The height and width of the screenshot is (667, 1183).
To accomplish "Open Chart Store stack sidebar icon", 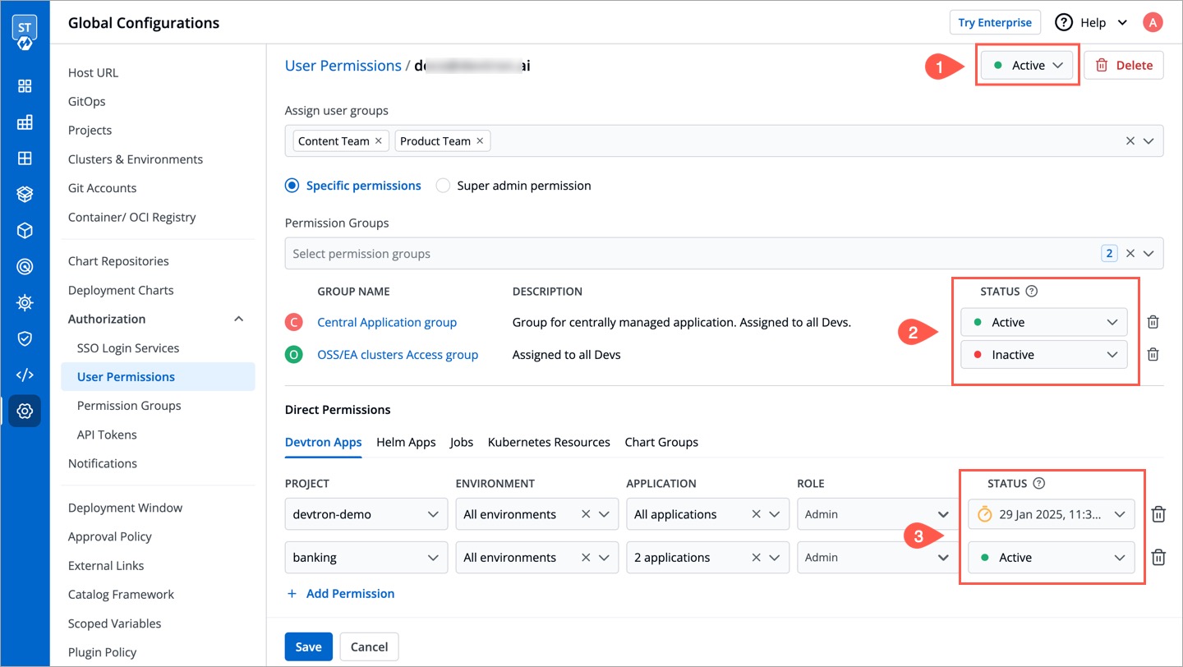I will coord(25,194).
